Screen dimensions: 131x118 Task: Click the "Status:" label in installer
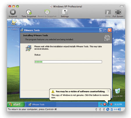click(x=38, y=55)
